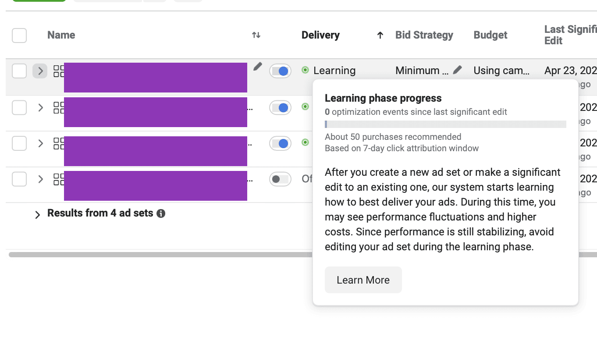
Task: Click the green status dot beside Learning
Action: [305, 70]
